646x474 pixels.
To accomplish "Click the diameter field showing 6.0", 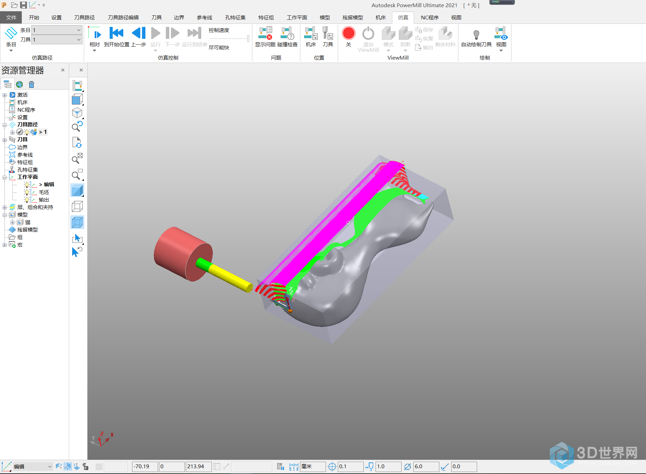I will coord(426,467).
